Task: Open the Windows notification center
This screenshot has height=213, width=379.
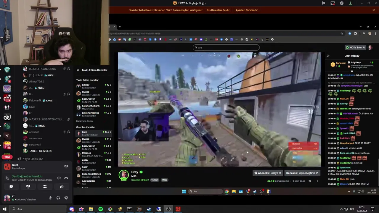Action: [x=372, y=209]
